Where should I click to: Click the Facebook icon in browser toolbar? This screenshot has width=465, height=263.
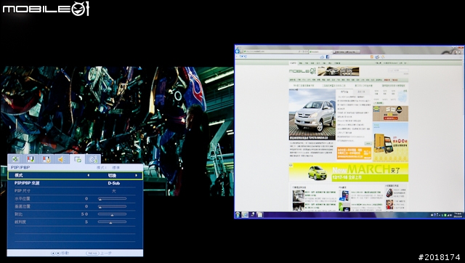328,57
